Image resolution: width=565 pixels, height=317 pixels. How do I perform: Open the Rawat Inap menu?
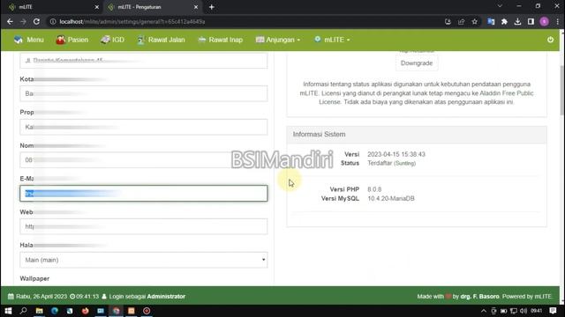pyautogui.click(x=220, y=40)
